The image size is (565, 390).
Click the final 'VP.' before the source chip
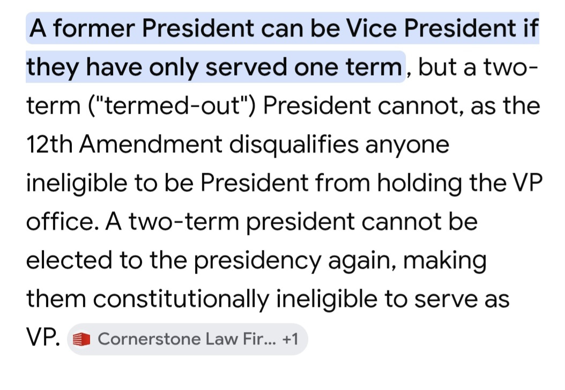coord(43,337)
